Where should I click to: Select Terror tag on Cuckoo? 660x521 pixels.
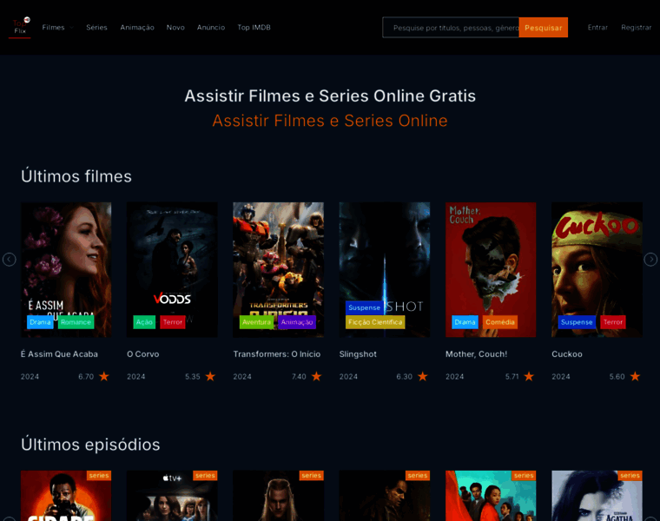click(613, 322)
